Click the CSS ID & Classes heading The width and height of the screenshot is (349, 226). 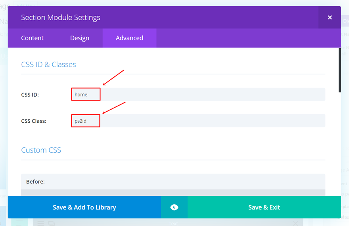pyautogui.click(x=48, y=65)
